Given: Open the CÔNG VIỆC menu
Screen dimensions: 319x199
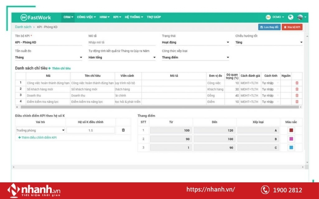Looking at the screenshot, I should pyautogui.click(x=86, y=17).
